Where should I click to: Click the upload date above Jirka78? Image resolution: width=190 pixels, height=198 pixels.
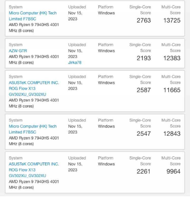[x=75, y=53]
